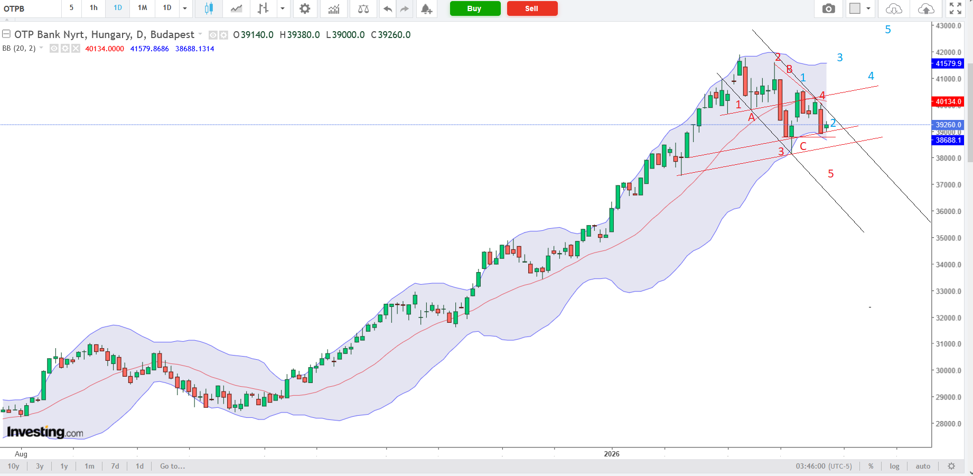
Task: Collapse the OTP Bank Nyrt legend
Action: (x=6, y=34)
